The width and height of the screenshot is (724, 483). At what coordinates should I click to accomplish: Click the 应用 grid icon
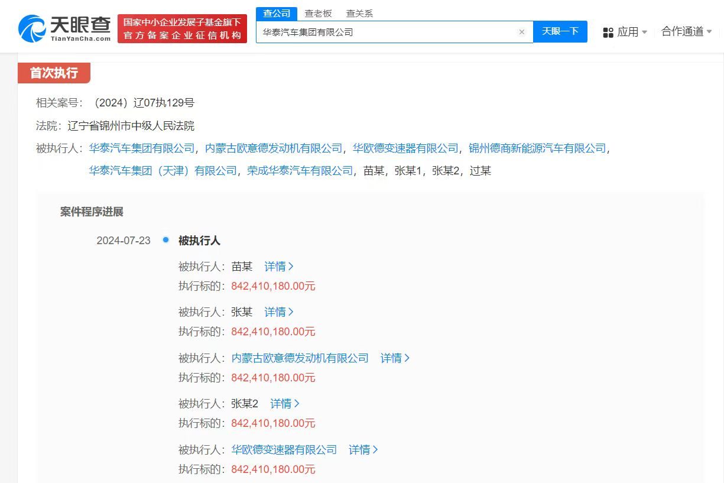tap(608, 33)
